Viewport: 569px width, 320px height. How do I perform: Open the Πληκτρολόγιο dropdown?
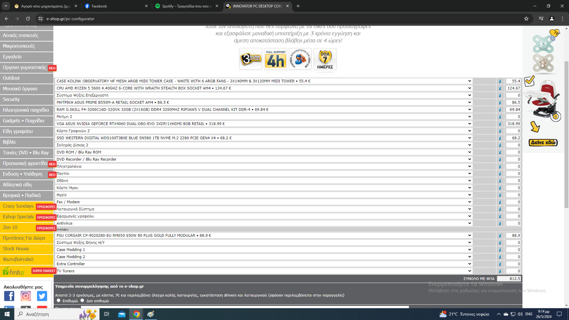pos(264,166)
